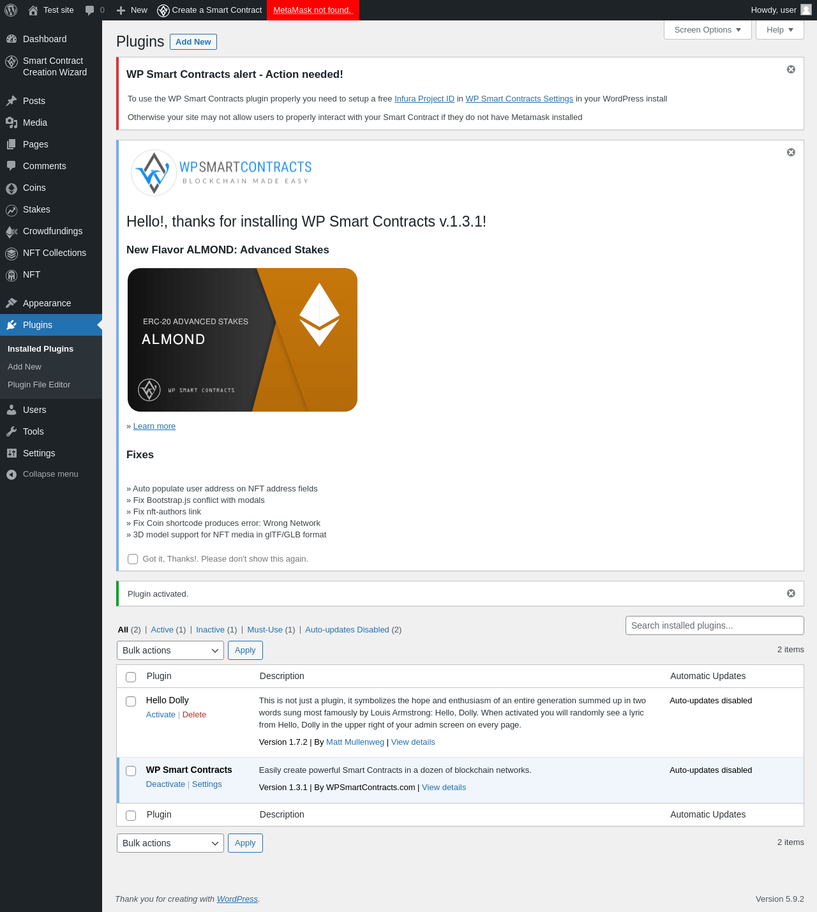Image resolution: width=817 pixels, height=912 pixels.
Task: Tick the Hello Dolly checkbox
Action: tap(131, 701)
